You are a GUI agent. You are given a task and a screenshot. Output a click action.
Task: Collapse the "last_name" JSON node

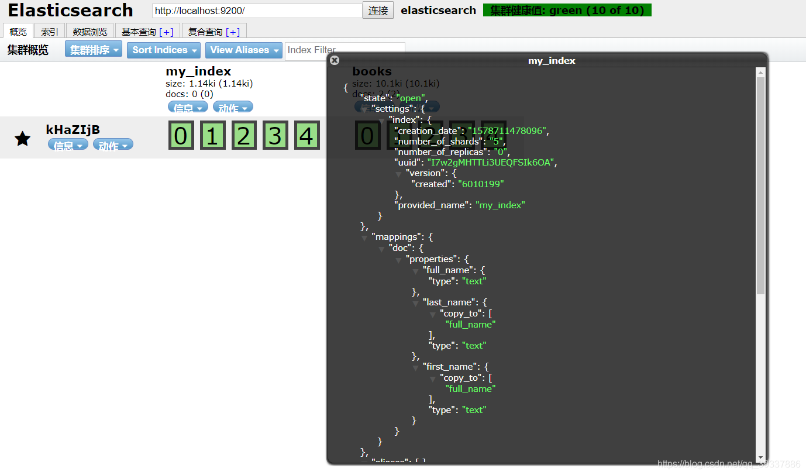click(416, 303)
